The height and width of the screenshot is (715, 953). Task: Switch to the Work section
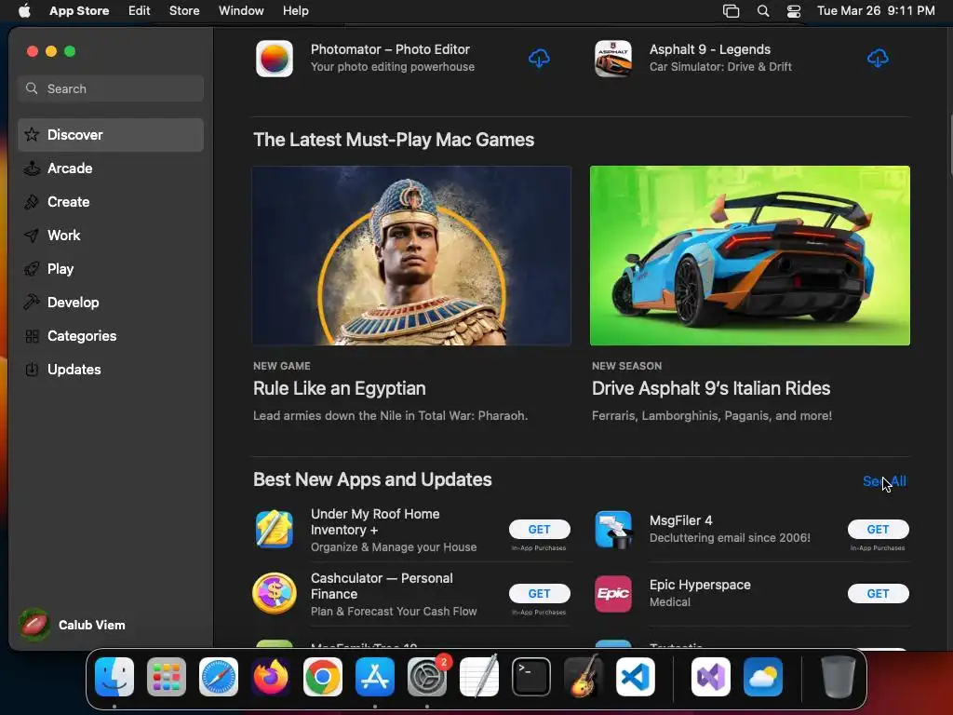coord(111,236)
